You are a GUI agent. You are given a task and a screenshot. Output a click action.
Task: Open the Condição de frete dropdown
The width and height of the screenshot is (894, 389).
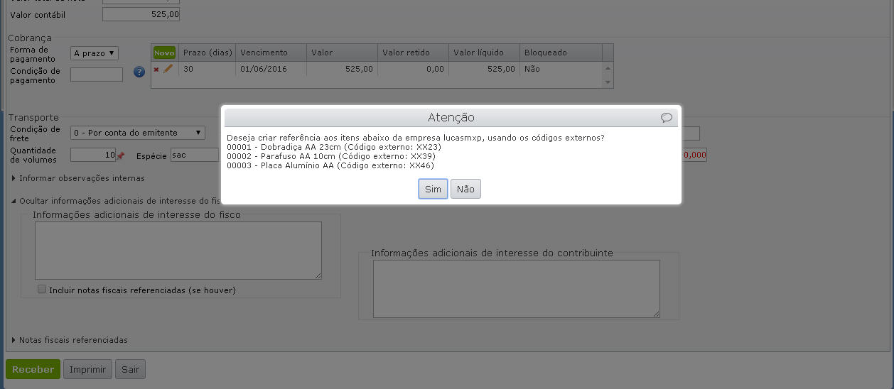137,133
